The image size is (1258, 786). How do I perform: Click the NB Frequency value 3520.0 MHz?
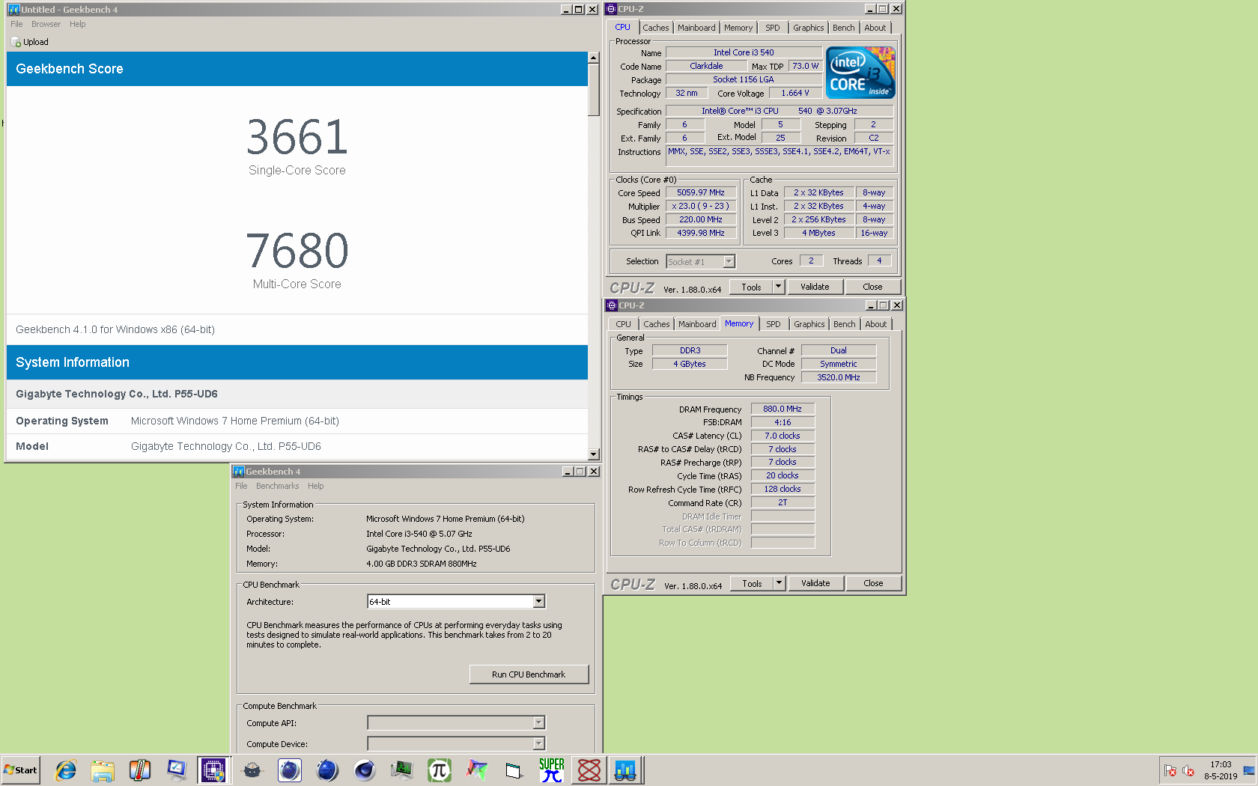(839, 377)
